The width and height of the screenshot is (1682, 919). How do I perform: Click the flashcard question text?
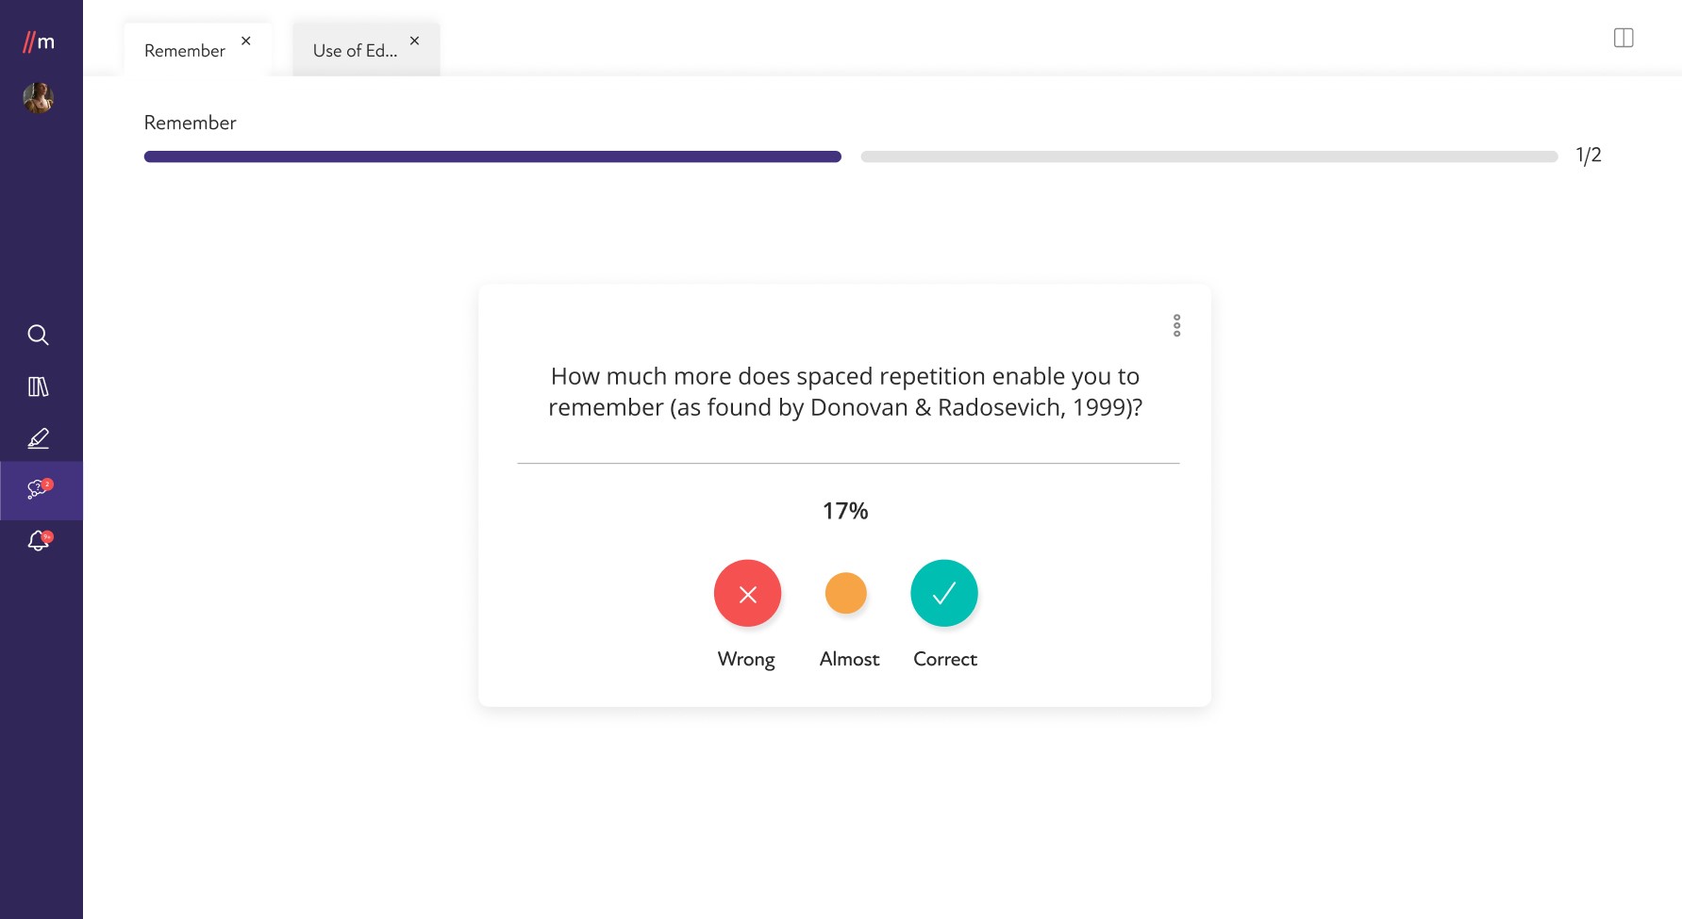click(845, 391)
